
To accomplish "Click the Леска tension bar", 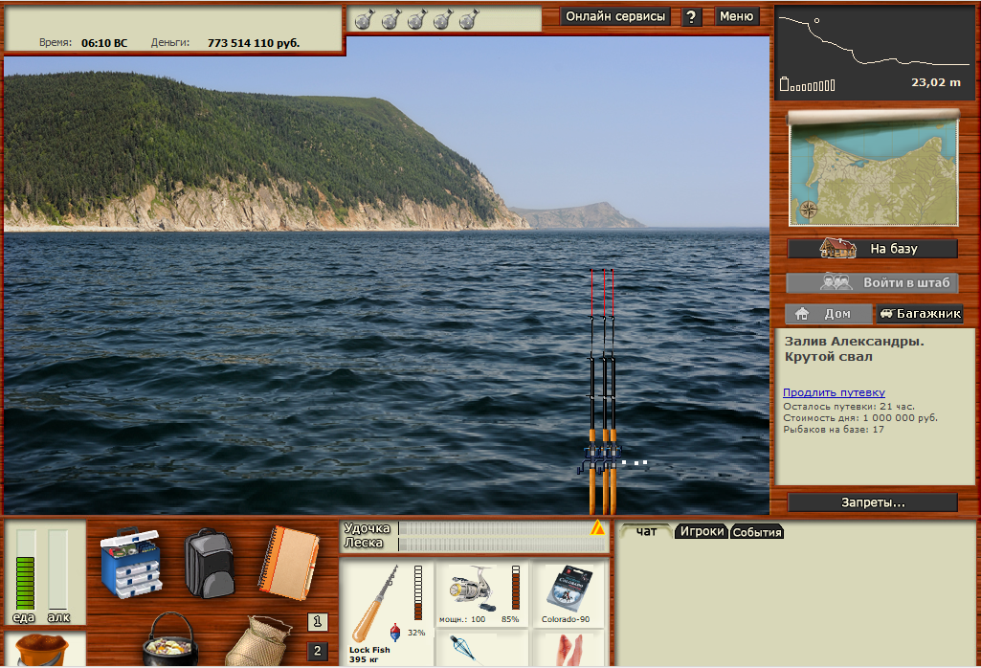I will [502, 545].
